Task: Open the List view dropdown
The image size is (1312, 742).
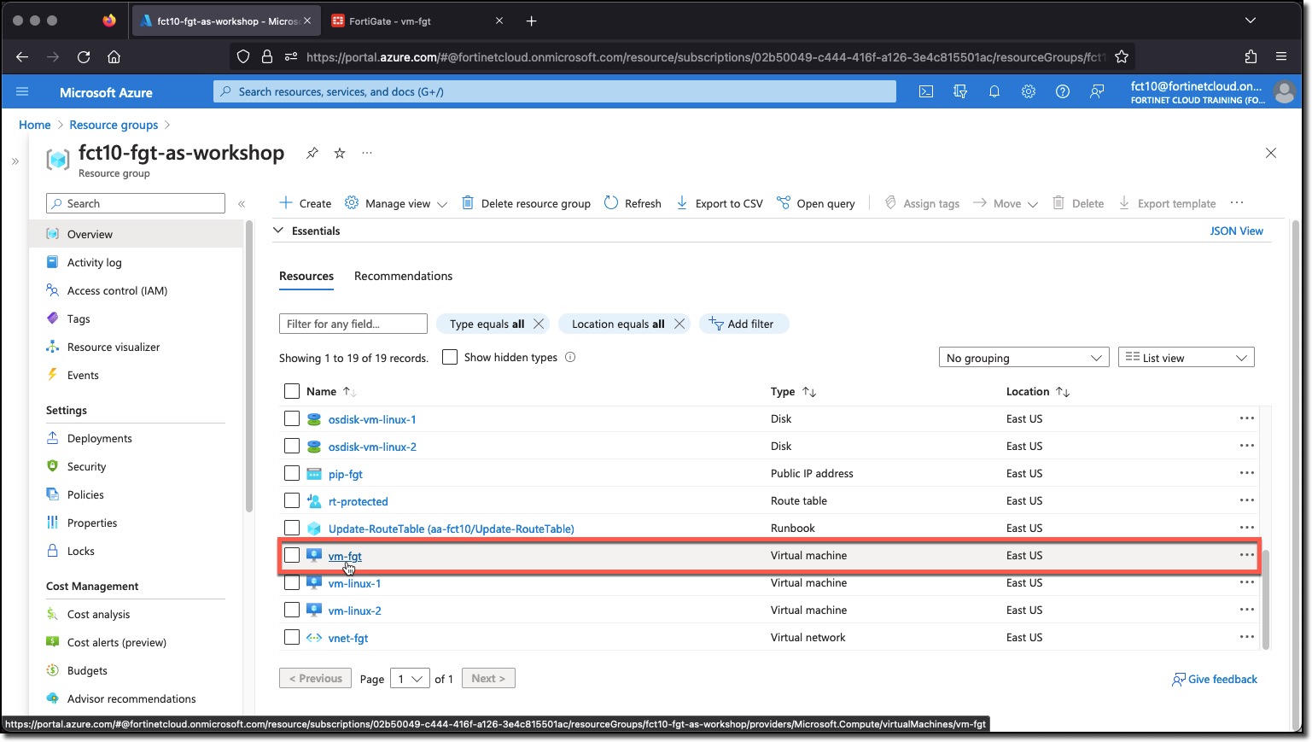Action: click(1187, 358)
